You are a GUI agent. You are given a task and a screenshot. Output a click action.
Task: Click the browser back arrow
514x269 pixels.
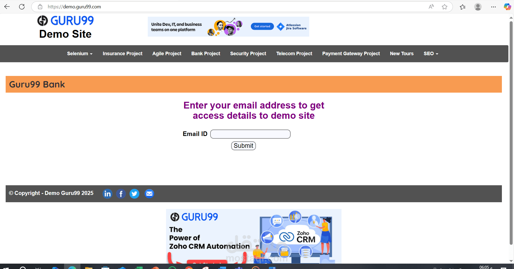pyautogui.click(x=7, y=7)
